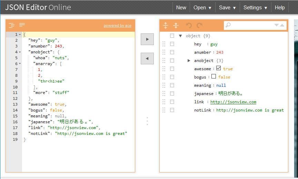This screenshot has width=298, height=179.
Task: Click drag handle for link row
Action: (164, 102)
